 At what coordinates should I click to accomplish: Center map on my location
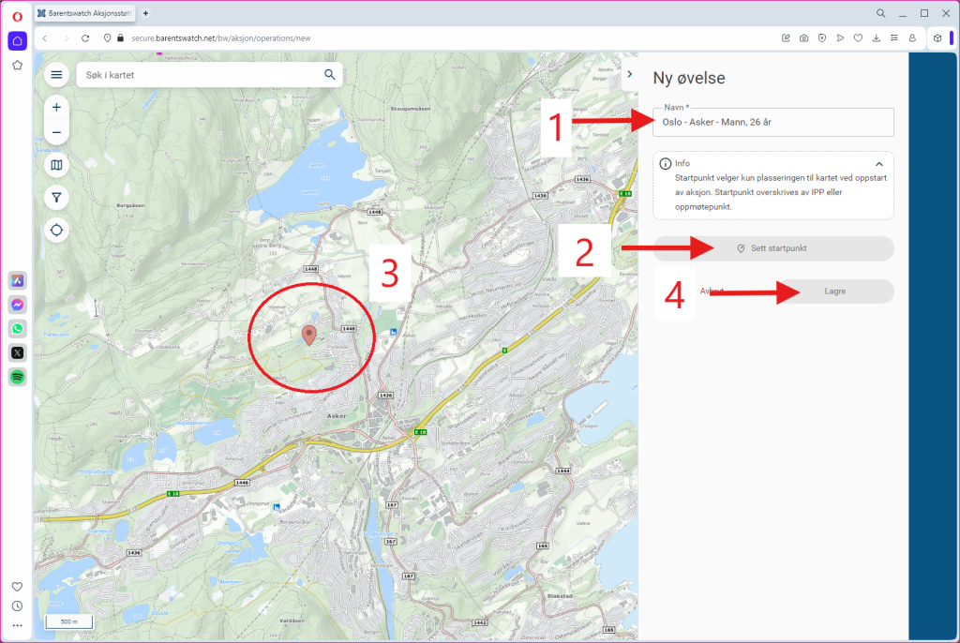pos(57,230)
